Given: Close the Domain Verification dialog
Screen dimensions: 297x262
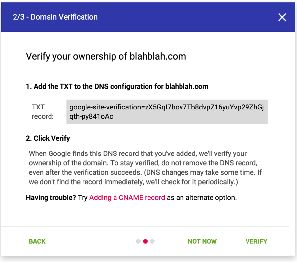Looking at the screenshot, I should point(282,17).
